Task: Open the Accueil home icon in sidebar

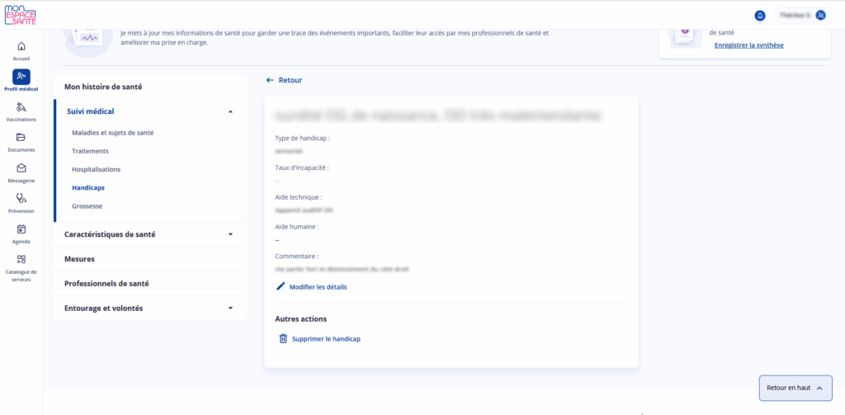Action: click(21, 46)
